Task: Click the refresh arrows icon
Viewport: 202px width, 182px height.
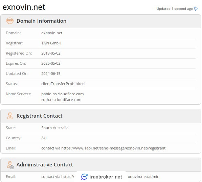Action: click(x=196, y=9)
